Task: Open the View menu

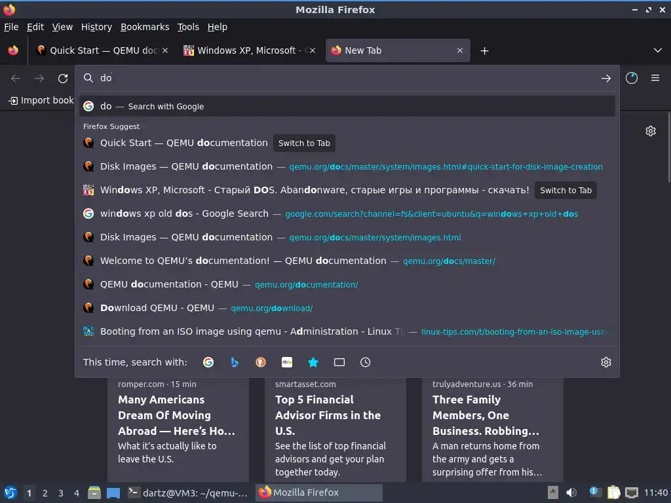Action: pyautogui.click(x=62, y=27)
